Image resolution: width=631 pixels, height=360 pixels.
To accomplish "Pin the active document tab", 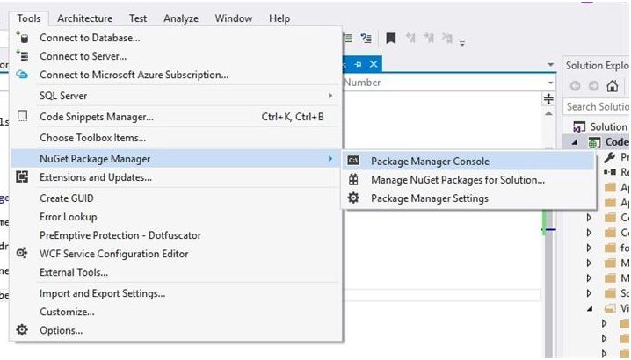I will [359, 64].
